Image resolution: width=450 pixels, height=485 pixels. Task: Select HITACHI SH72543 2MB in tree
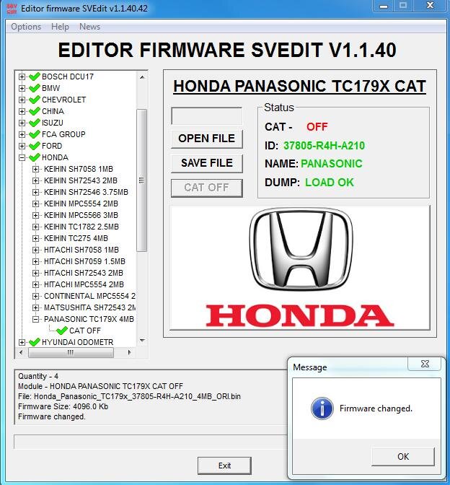click(84, 273)
